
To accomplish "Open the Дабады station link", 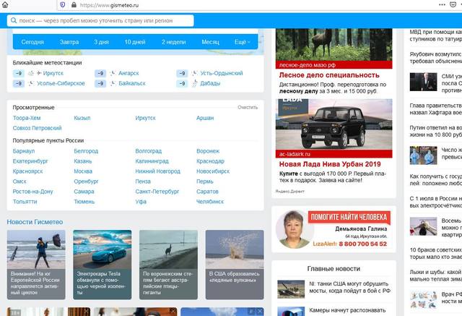I will [x=210, y=83].
